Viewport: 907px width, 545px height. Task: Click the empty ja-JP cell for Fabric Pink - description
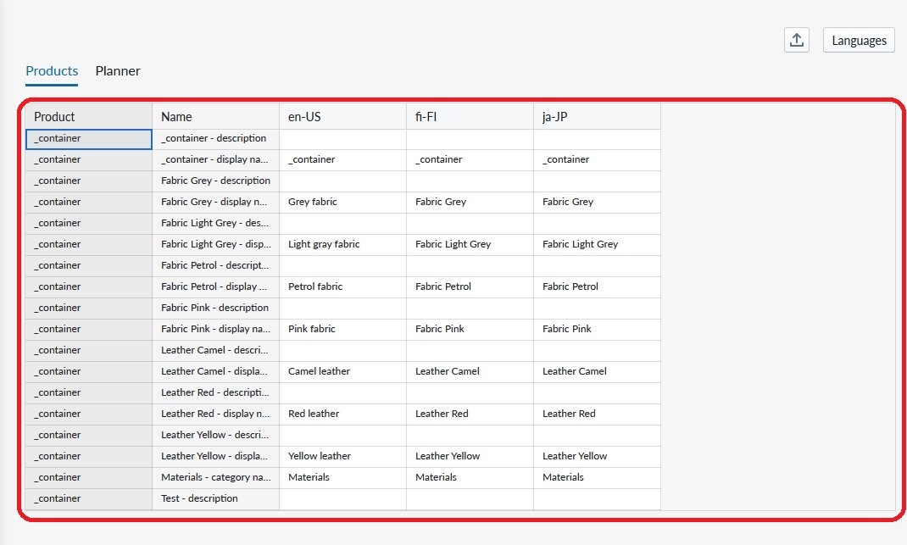[x=597, y=309]
